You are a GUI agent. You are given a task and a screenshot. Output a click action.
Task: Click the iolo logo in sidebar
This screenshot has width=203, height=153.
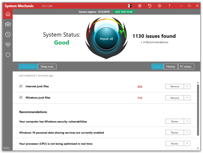coord(6,148)
